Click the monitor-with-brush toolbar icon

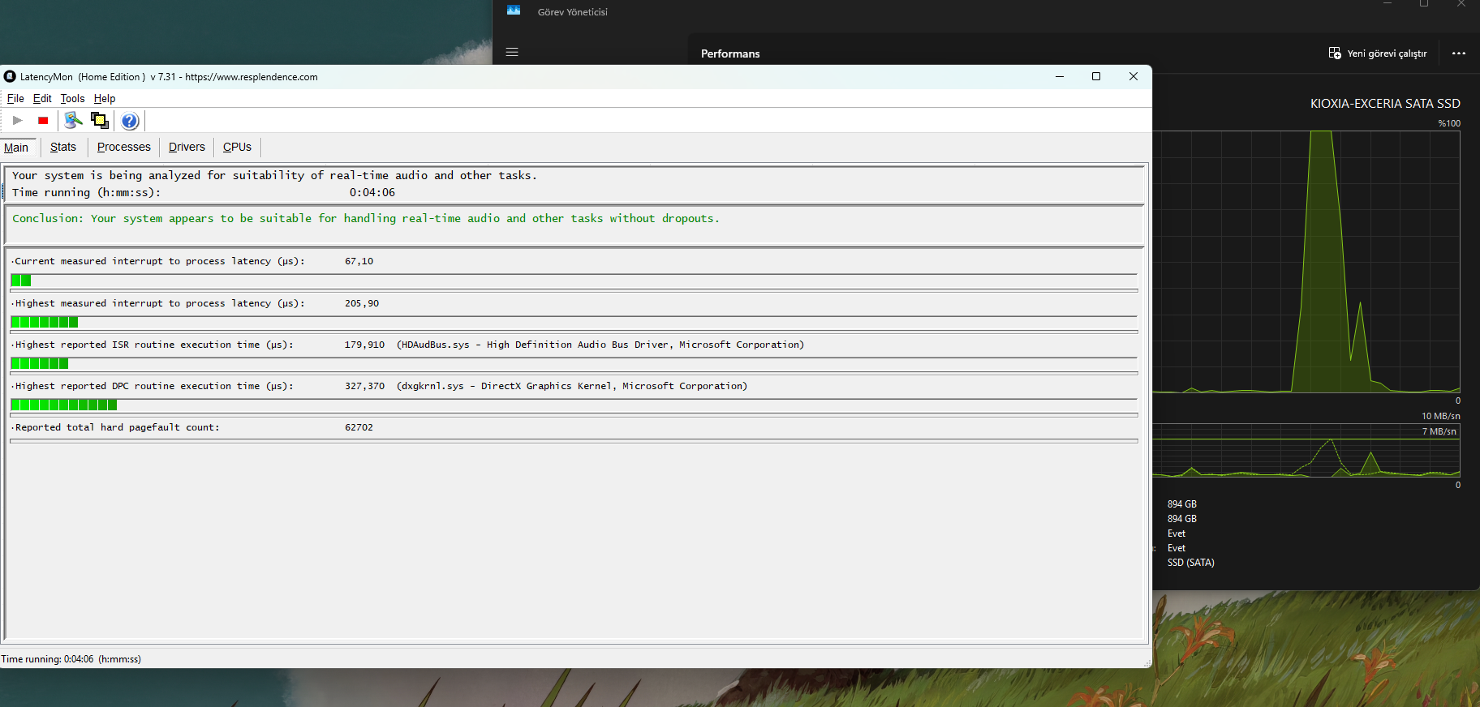point(74,121)
